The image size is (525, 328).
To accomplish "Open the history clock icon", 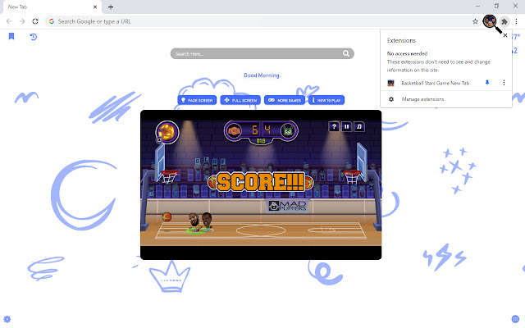I will coord(33,37).
